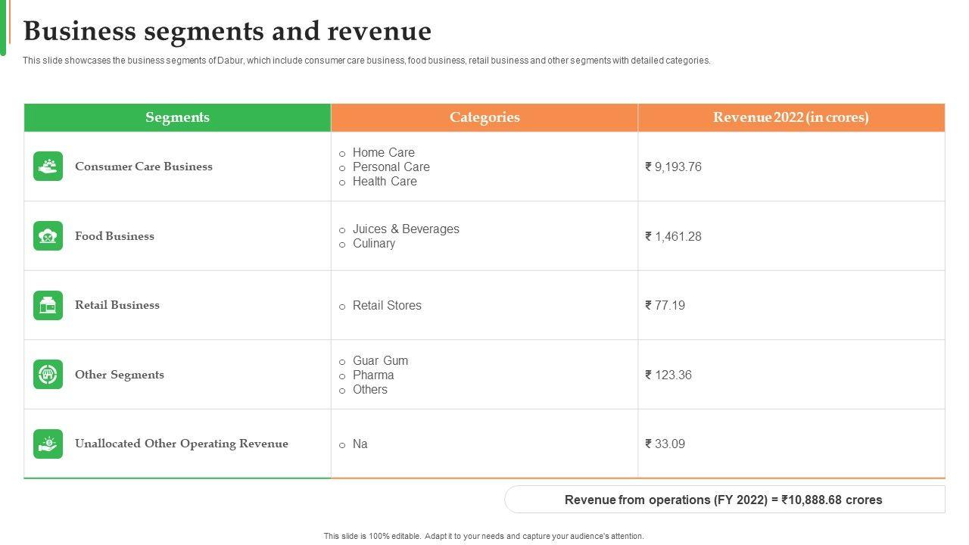Image resolution: width=969 pixels, height=545 pixels.
Task: Click the Unallocated Other Operating Revenue icon
Action: pos(48,444)
